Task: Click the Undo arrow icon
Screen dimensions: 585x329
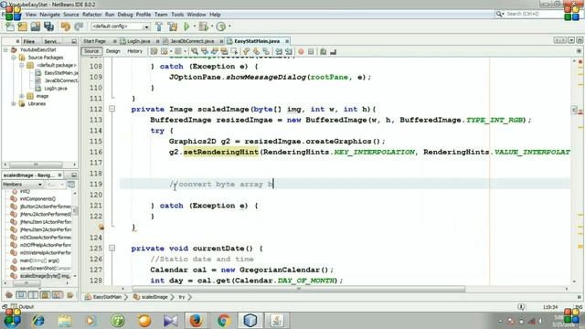Action: click(x=66, y=27)
